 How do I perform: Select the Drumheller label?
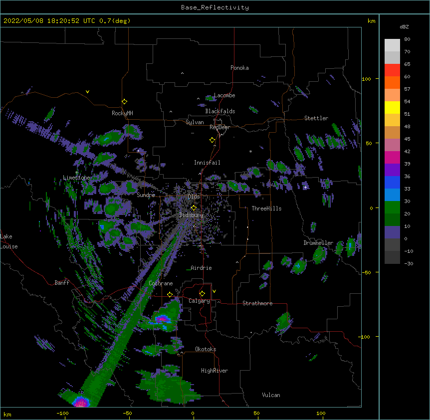[318, 243]
